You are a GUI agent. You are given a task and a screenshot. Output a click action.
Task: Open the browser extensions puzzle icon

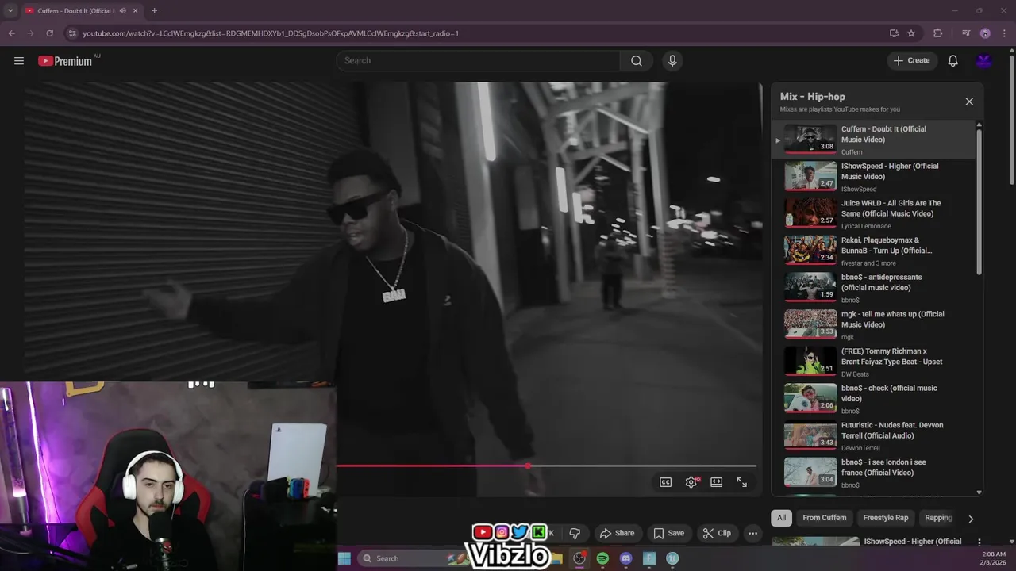(x=938, y=33)
